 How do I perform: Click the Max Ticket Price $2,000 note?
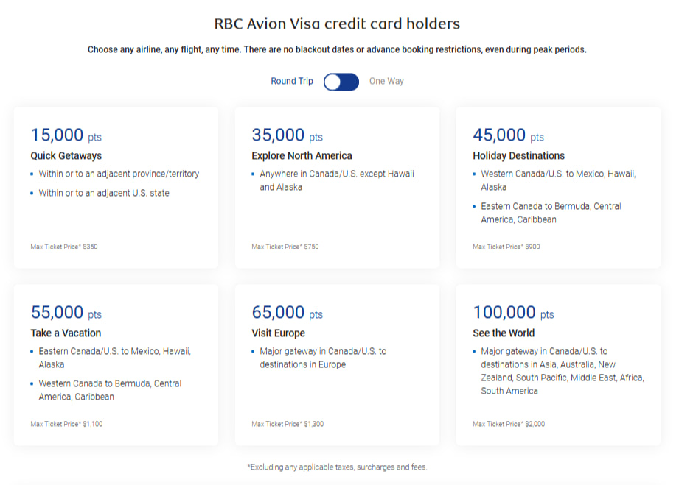tap(509, 425)
